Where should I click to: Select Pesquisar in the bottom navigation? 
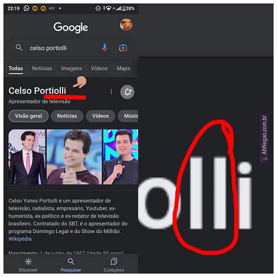click(71, 264)
